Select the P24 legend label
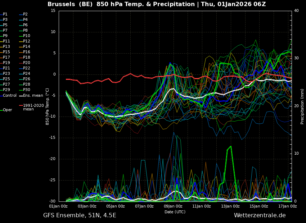306x223 pixels. point(27,73)
